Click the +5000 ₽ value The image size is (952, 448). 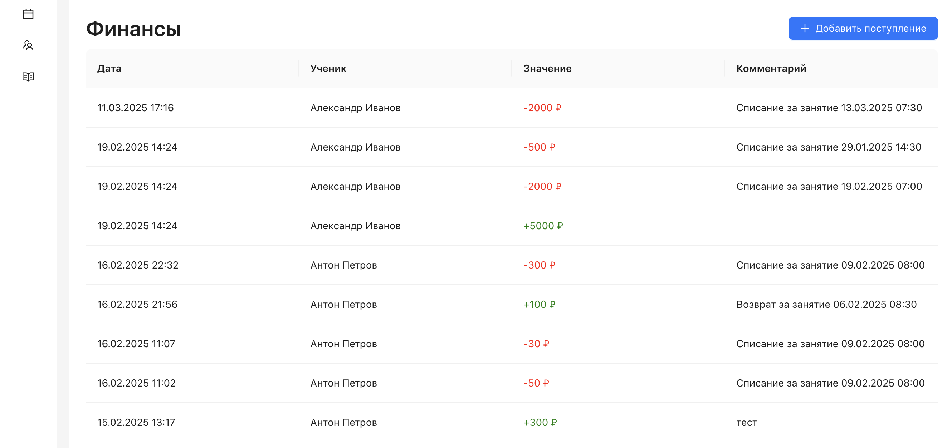[543, 226]
